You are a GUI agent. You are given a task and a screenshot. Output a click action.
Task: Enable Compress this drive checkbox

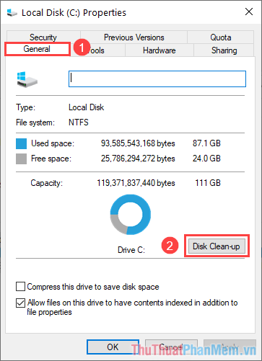(20, 287)
